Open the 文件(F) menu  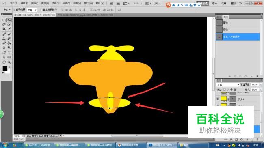click(14, 3)
